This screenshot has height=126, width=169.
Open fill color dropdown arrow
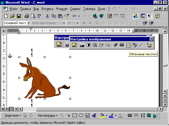tap(106, 116)
